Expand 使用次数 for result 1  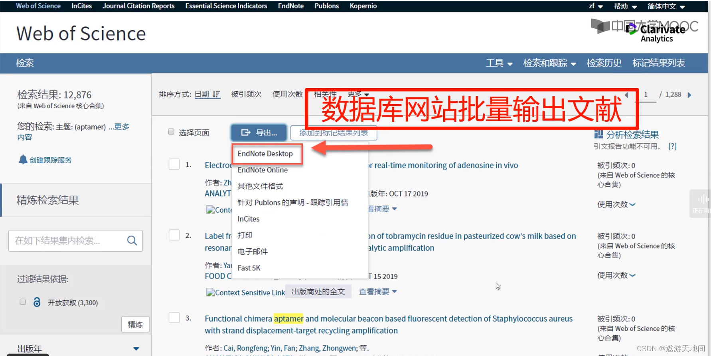pyautogui.click(x=616, y=204)
